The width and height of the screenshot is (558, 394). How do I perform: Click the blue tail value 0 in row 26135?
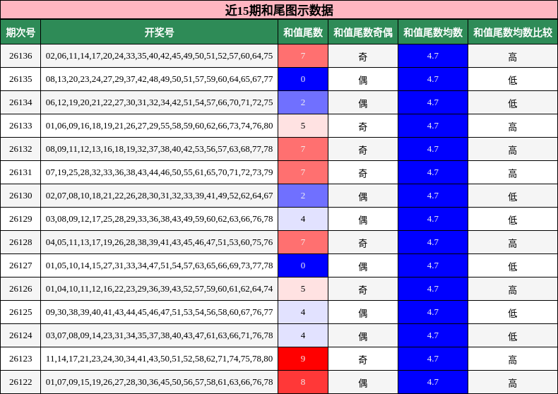(x=303, y=79)
